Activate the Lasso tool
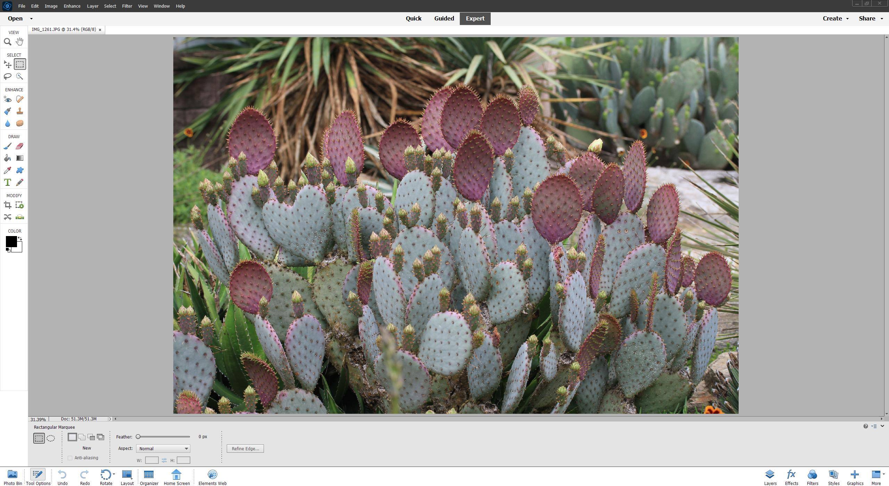This screenshot has height=486, width=889. pos(8,76)
